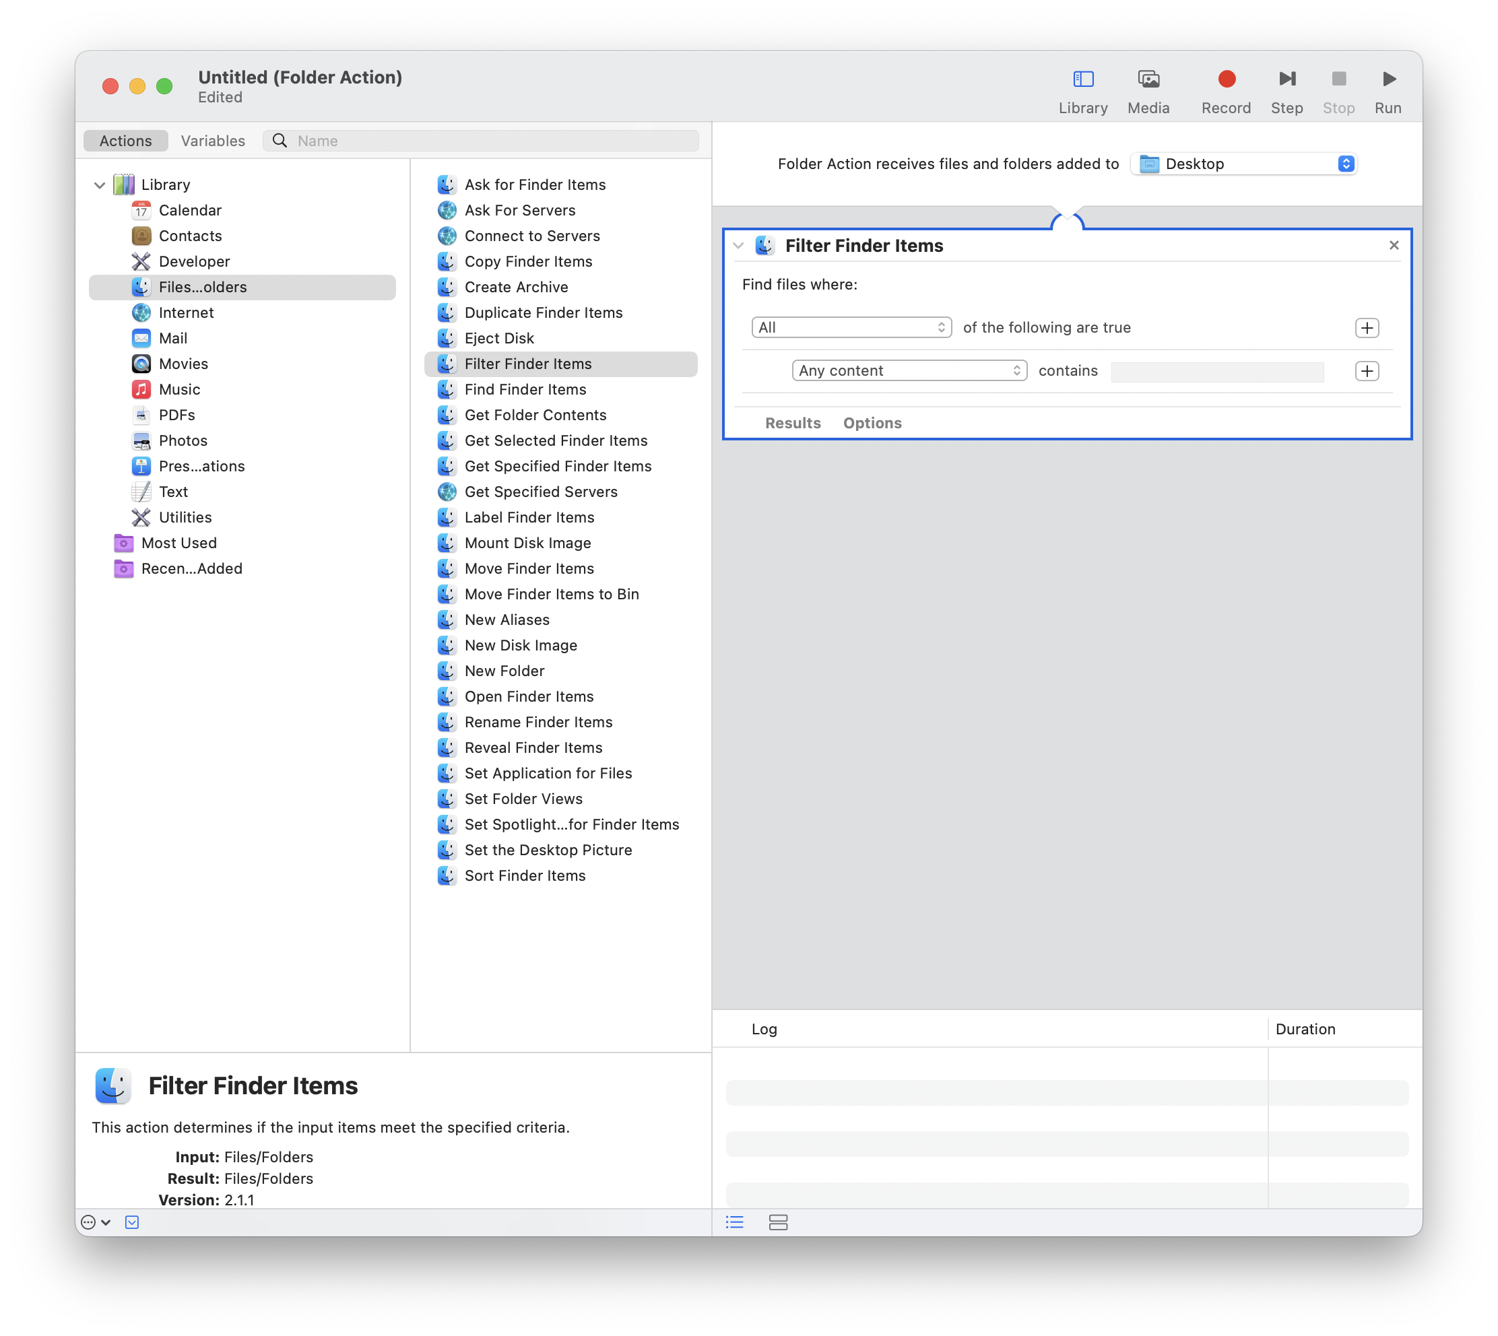Select the Files…olders category
The width and height of the screenshot is (1498, 1336).
242,287
